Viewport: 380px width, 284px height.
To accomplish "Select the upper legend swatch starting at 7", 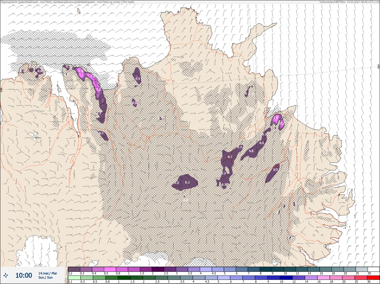I will (254, 269).
